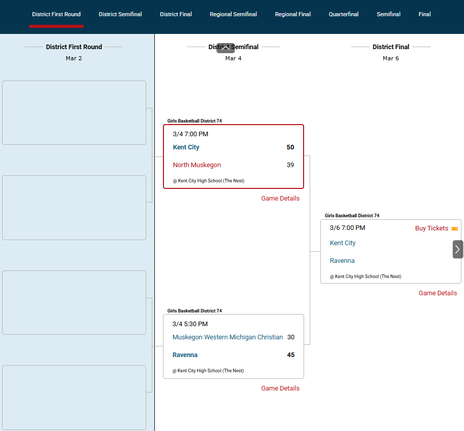Click the right chevron arrow to scroll bracket

[x=457, y=249]
